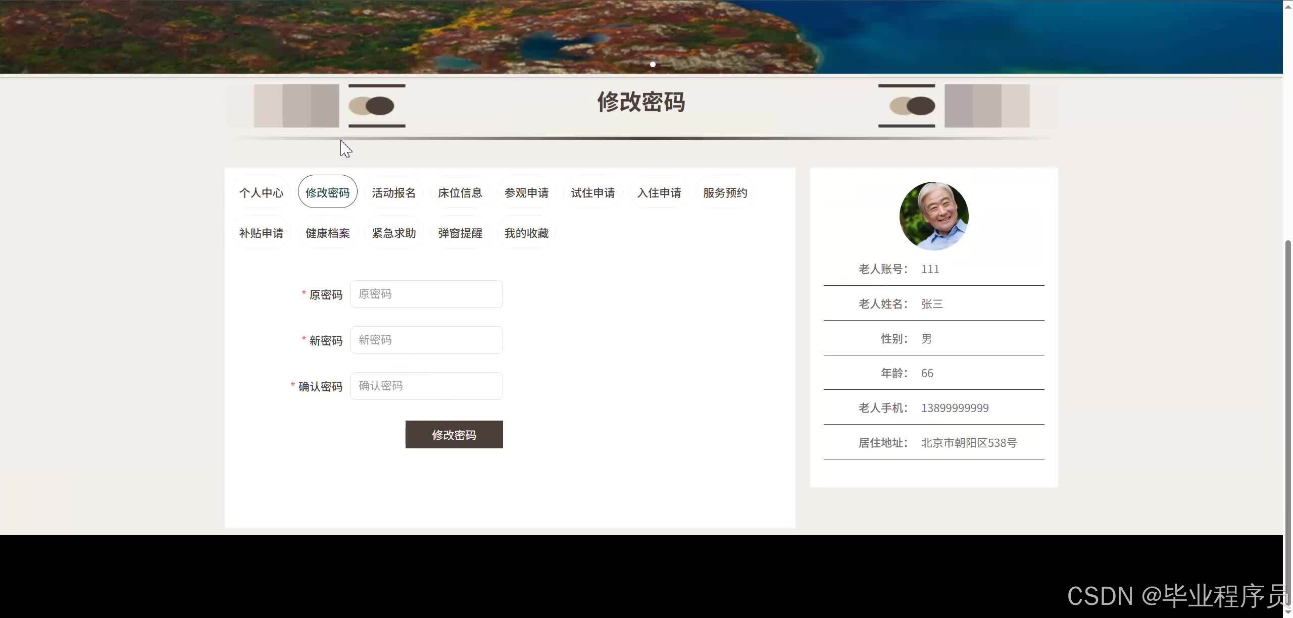Viewport: 1293px width, 618px height.
Task: Select the 紧急求助 tab
Action: coord(393,233)
